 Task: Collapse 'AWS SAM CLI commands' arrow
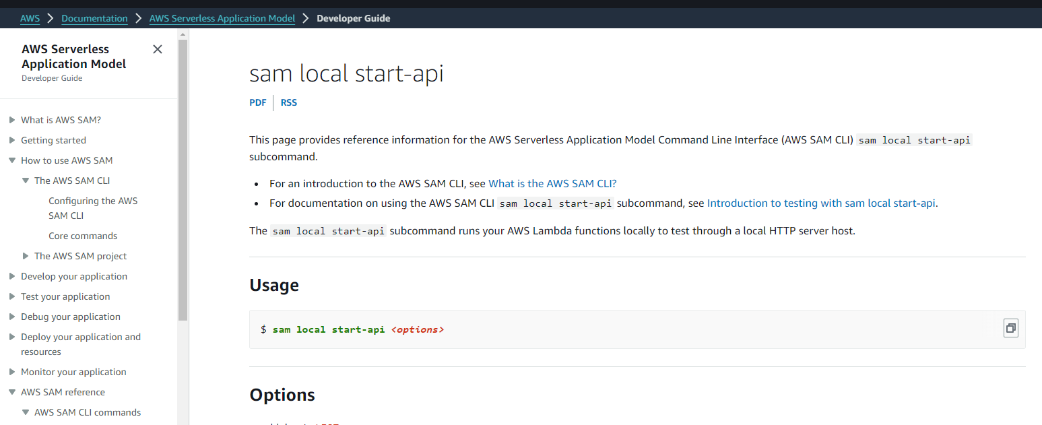pyautogui.click(x=26, y=412)
